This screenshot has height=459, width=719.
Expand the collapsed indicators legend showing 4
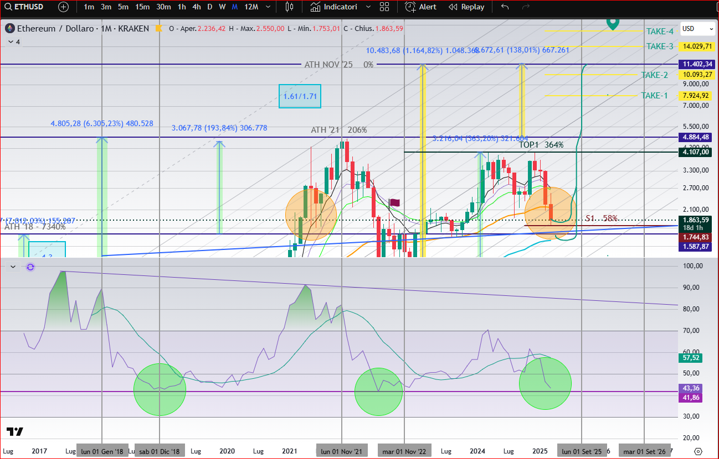(x=13, y=42)
